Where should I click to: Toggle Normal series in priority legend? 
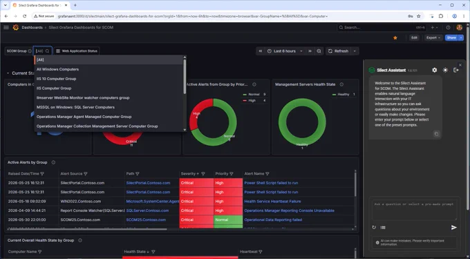point(254,95)
